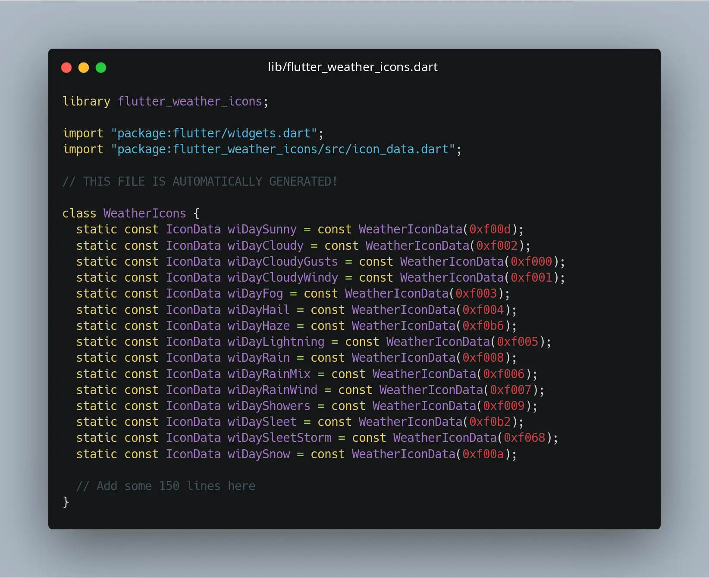Image resolution: width=709 pixels, height=578 pixels.
Task: Click the hex value 0xf00d
Action: (490, 229)
